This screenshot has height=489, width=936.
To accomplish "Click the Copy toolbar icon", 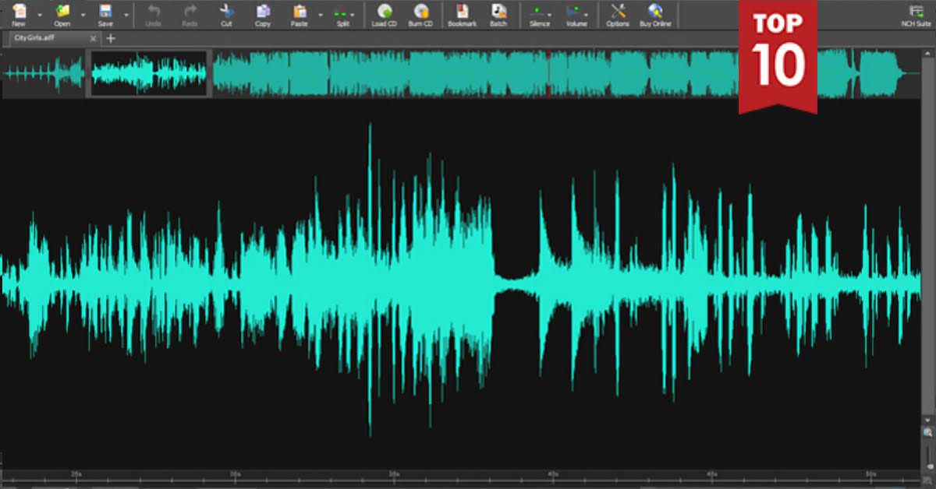I will pos(263,12).
